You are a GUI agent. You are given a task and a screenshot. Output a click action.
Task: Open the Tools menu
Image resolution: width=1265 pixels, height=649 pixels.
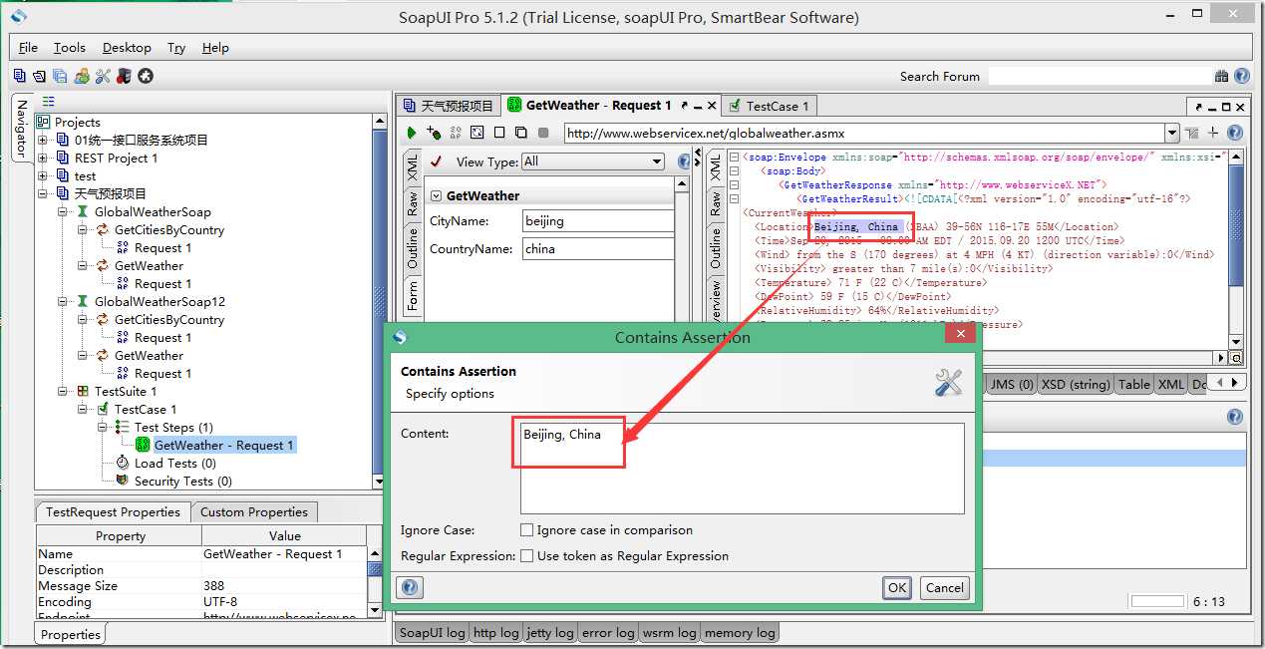click(70, 47)
